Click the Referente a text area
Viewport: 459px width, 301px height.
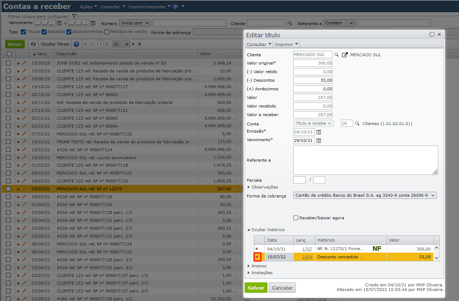(x=366, y=160)
